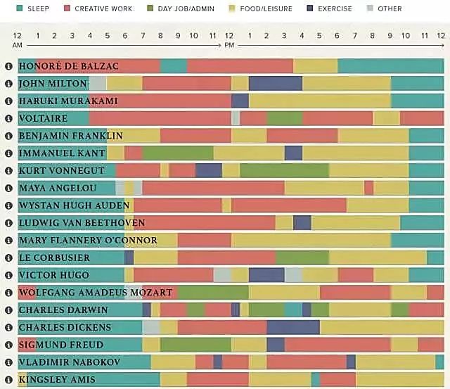Click the CHARLES DICKENS name
The width and height of the screenshot is (450, 389).
coord(65,327)
